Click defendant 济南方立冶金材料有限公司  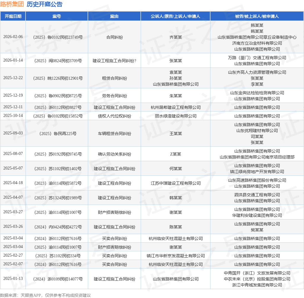pyautogui.click(x=257, y=43)
